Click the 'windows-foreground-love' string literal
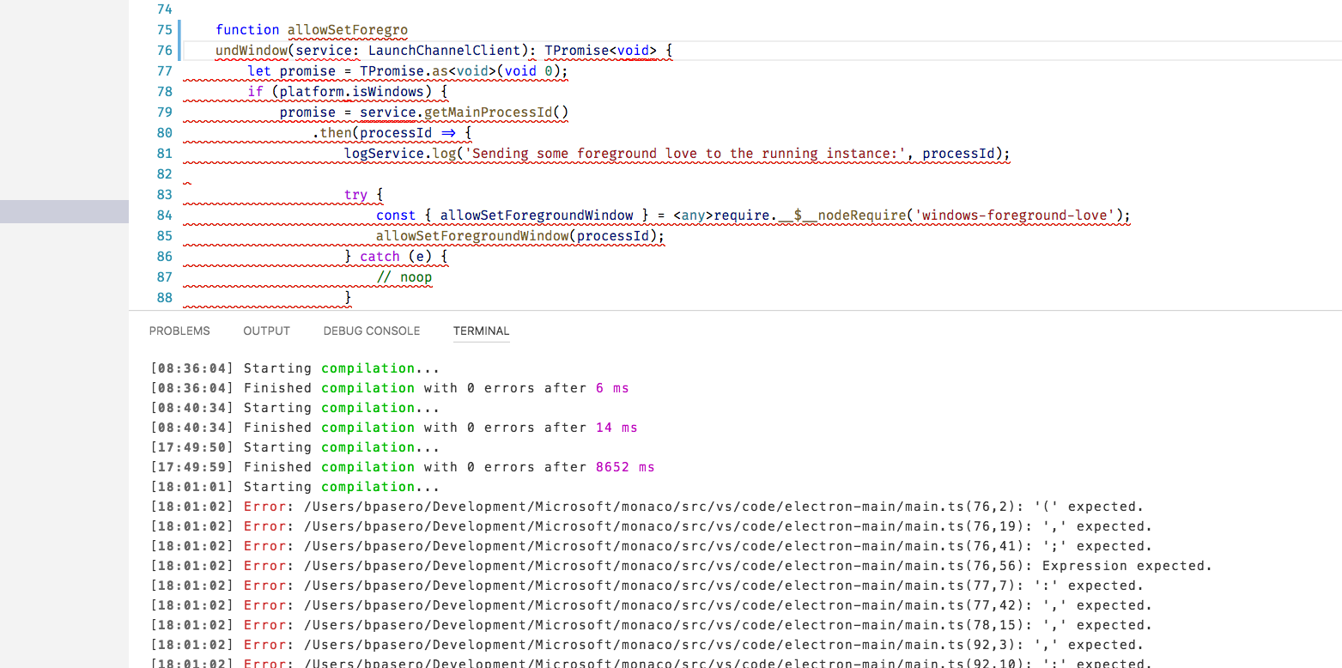This screenshot has width=1342, height=668. coord(1017,216)
